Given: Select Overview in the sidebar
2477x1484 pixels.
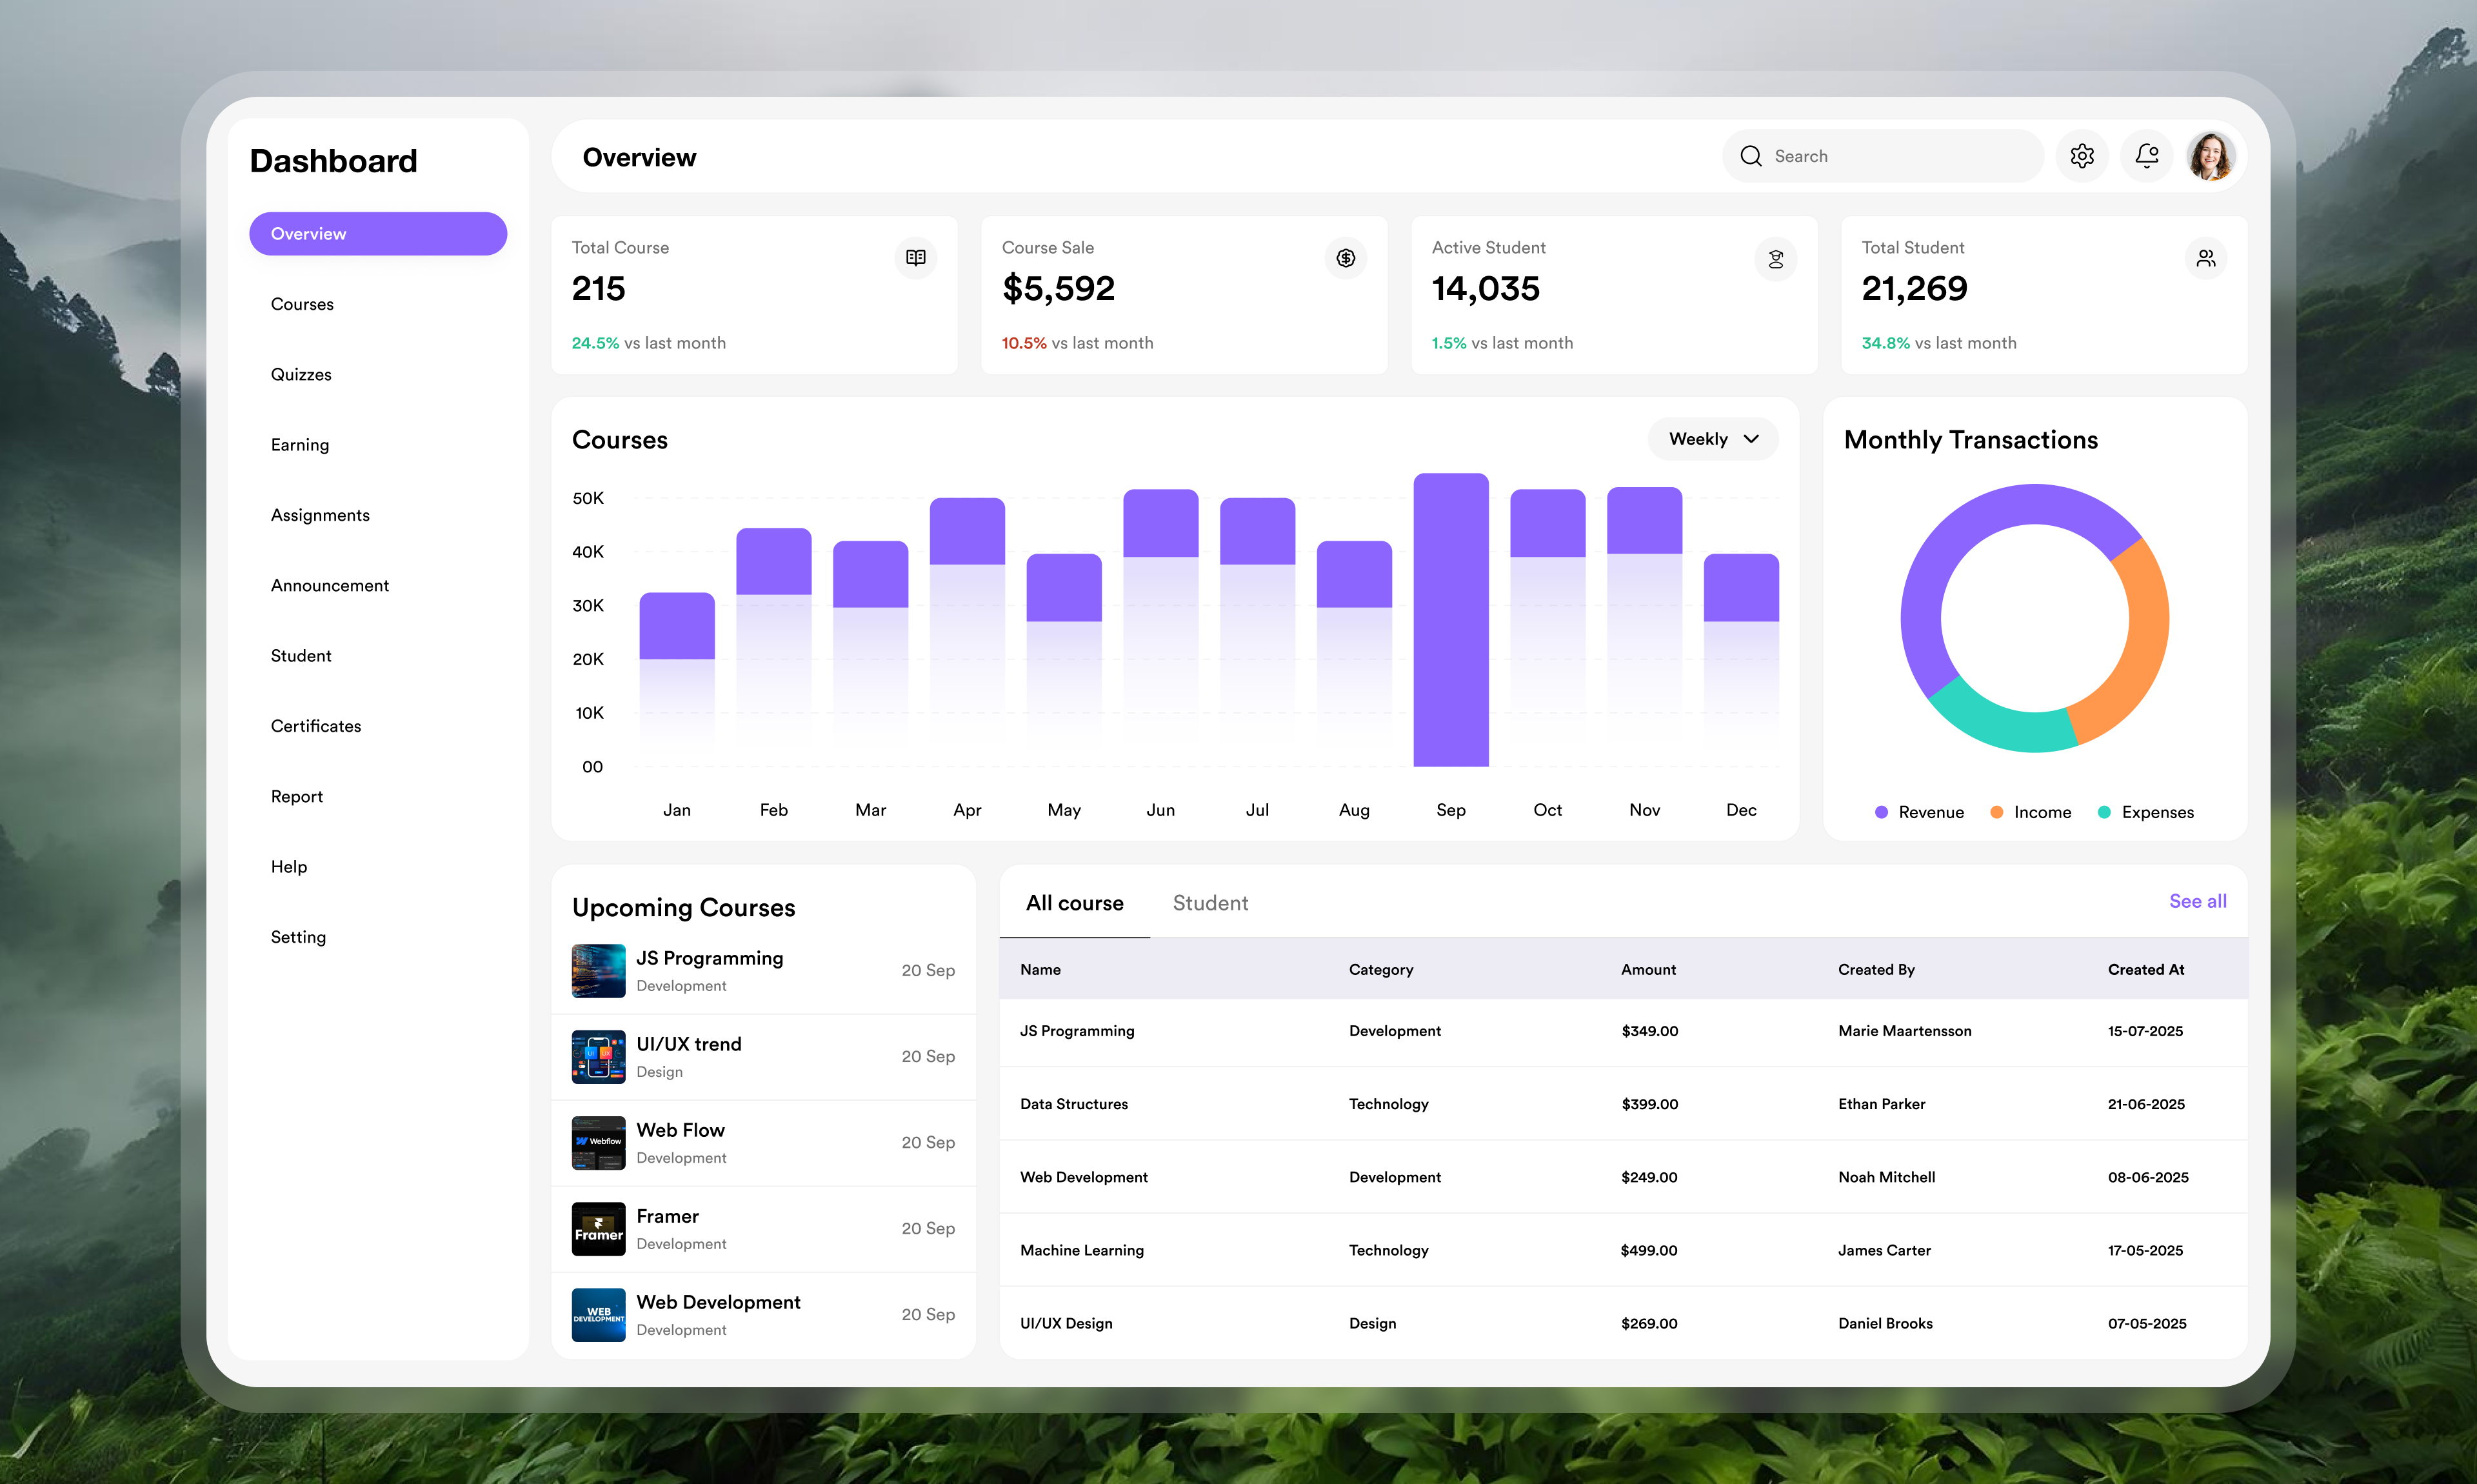Looking at the screenshot, I should coord(378,234).
